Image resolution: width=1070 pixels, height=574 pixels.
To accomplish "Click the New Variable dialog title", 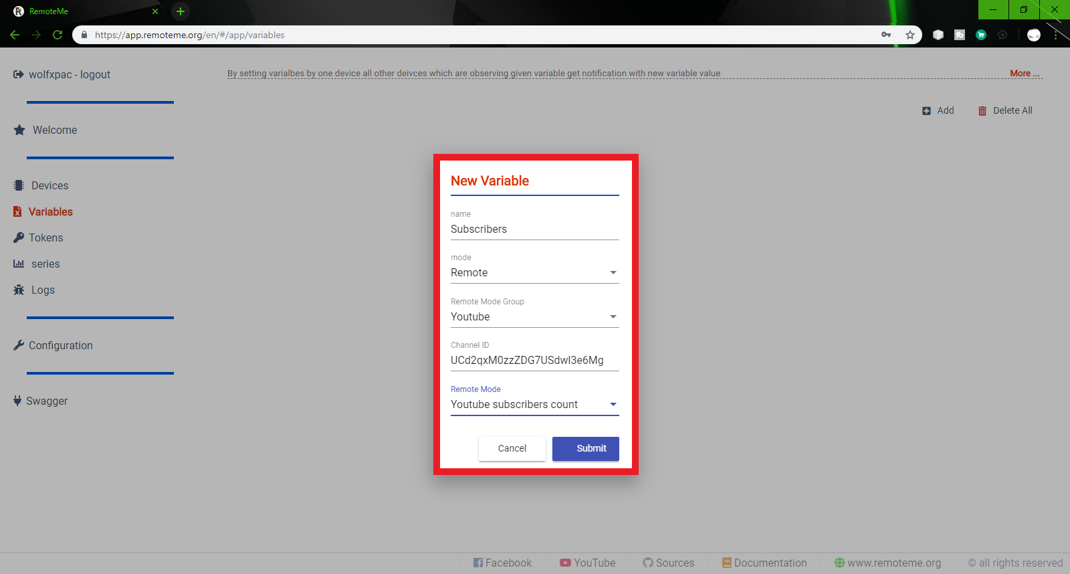I will click(x=490, y=181).
